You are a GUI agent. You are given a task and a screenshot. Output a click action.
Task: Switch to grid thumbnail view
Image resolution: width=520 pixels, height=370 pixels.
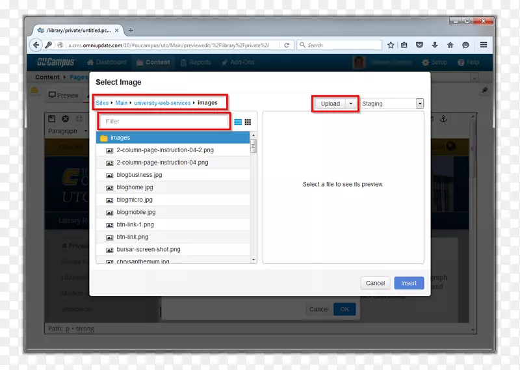coord(248,122)
